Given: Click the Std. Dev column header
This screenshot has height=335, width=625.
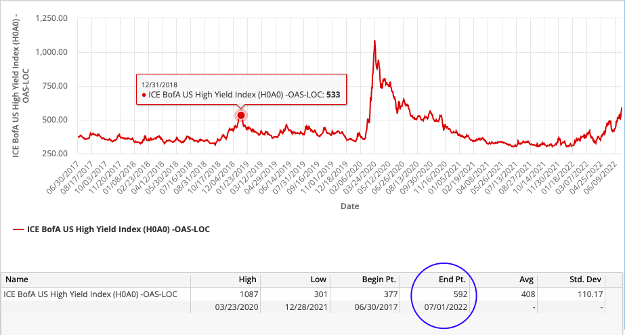Looking at the screenshot, I should 572,280.
